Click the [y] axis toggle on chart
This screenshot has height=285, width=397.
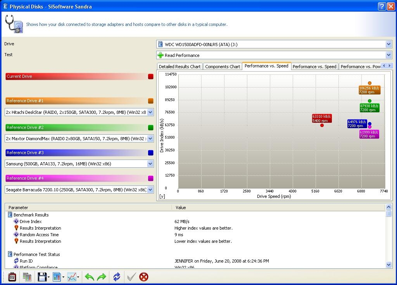tap(162, 196)
